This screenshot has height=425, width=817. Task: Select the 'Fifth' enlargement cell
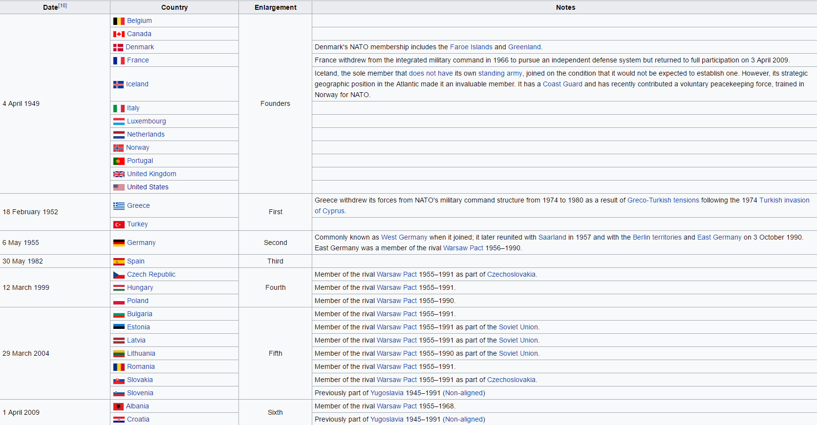[x=275, y=353]
